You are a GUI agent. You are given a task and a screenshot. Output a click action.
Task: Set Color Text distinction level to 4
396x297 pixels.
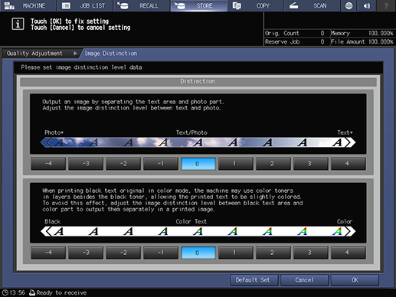pyautogui.click(x=349, y=253)
